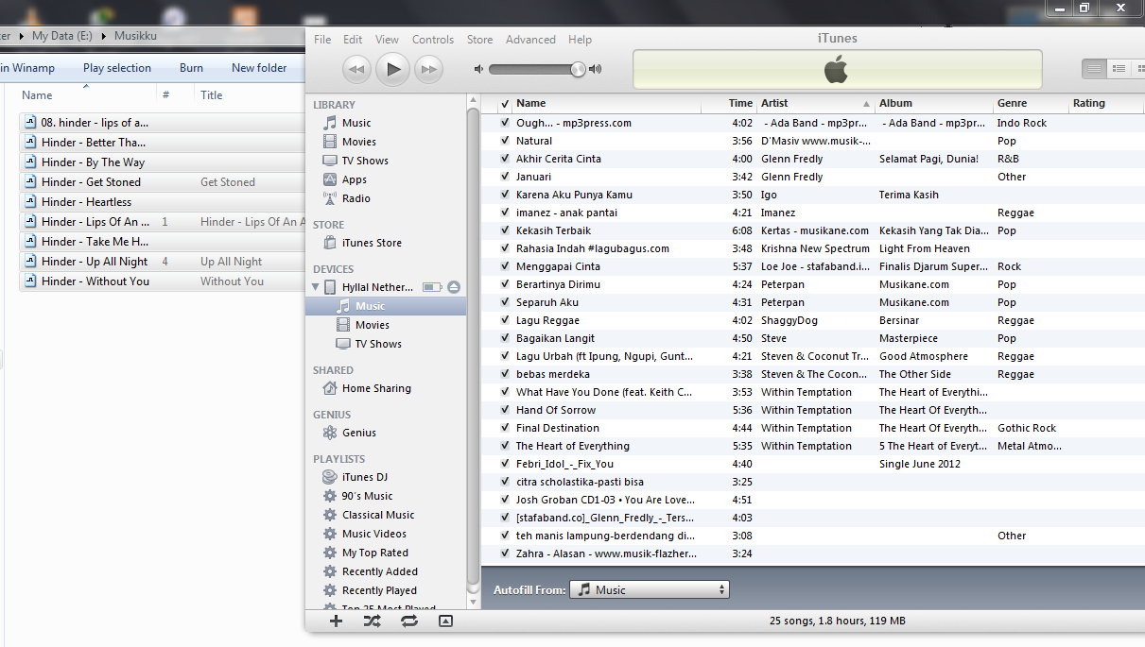Uncheck the song Natural
Image resolution: width=1145 pixels, height=647 pixels.
point(505,141)
